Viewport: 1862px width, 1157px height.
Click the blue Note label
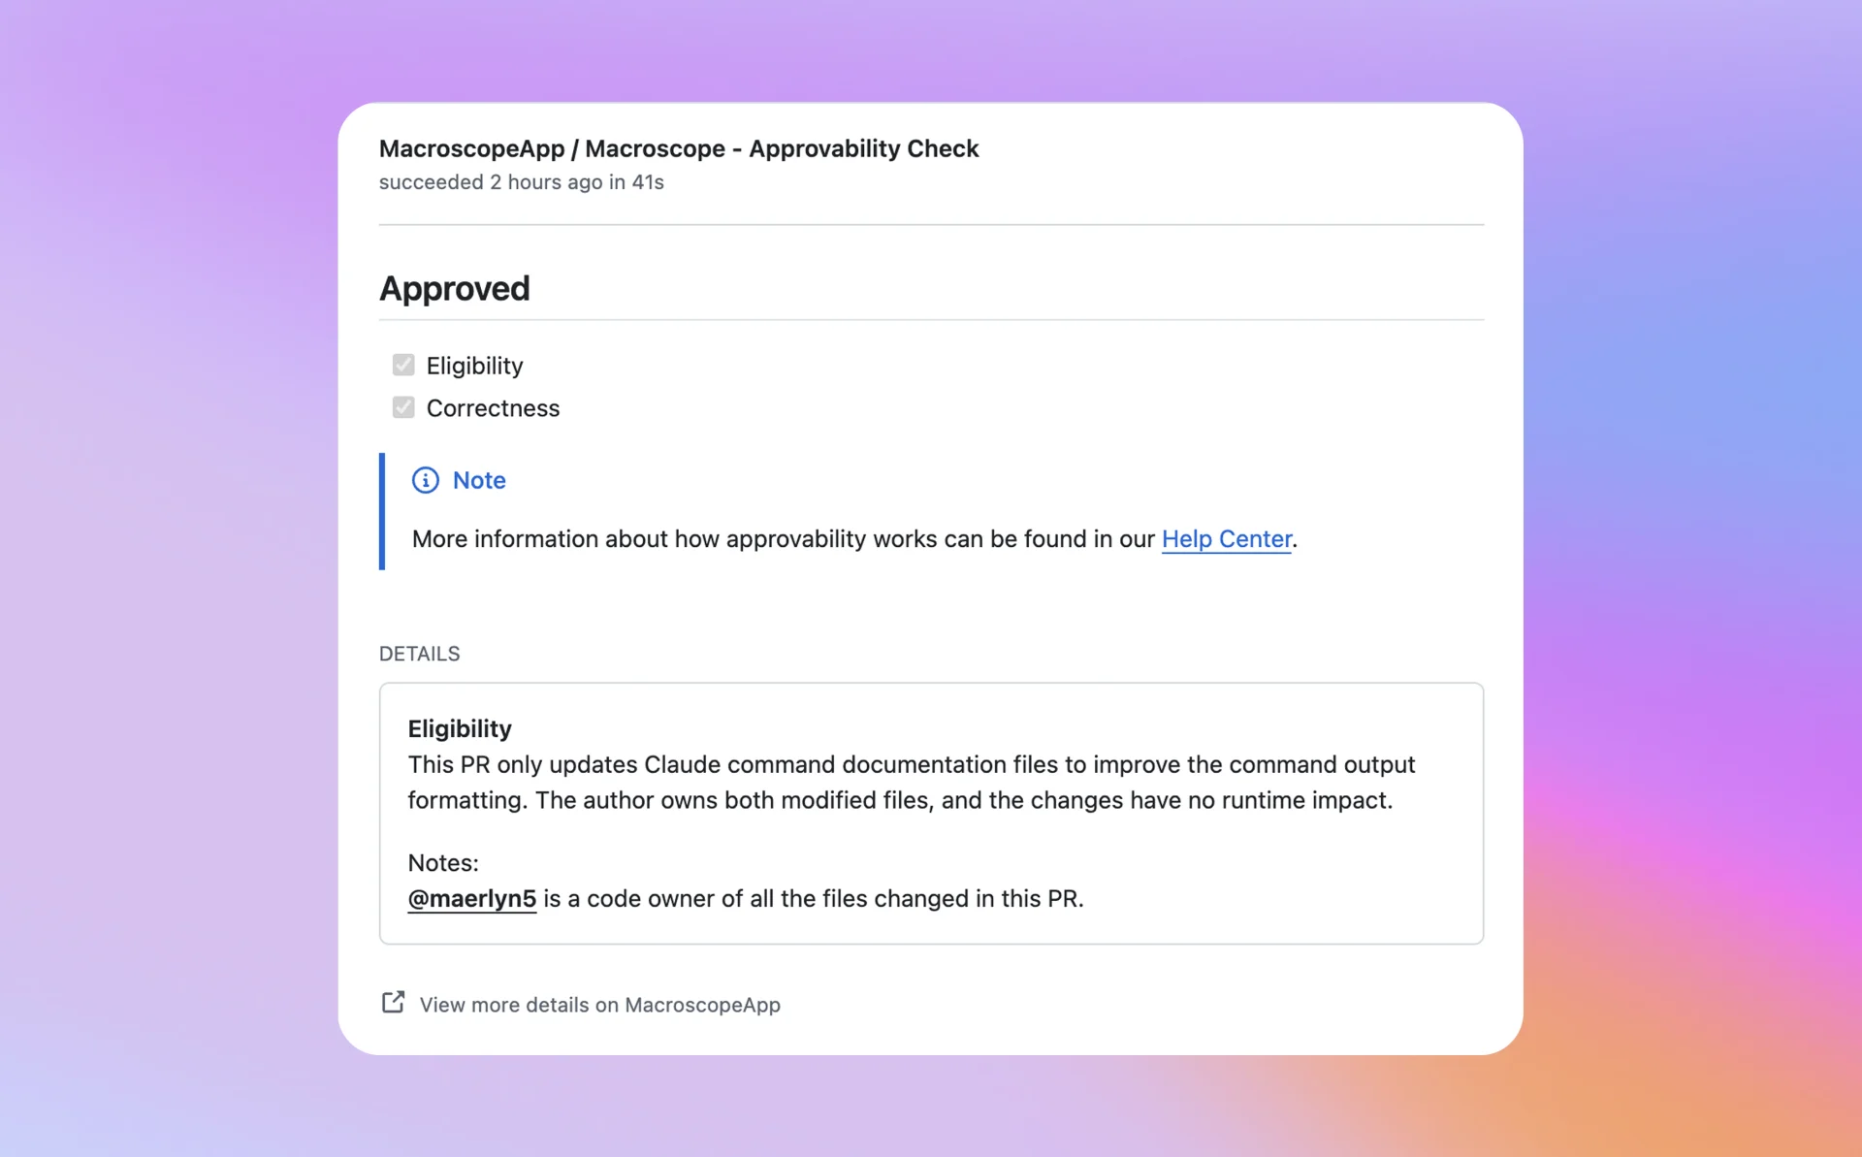click(x=479, y=480)
